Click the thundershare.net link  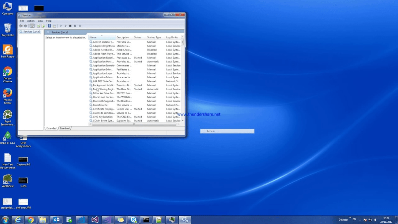[198, 114]
